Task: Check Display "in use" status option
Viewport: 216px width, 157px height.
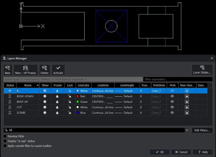Action: 5,141
